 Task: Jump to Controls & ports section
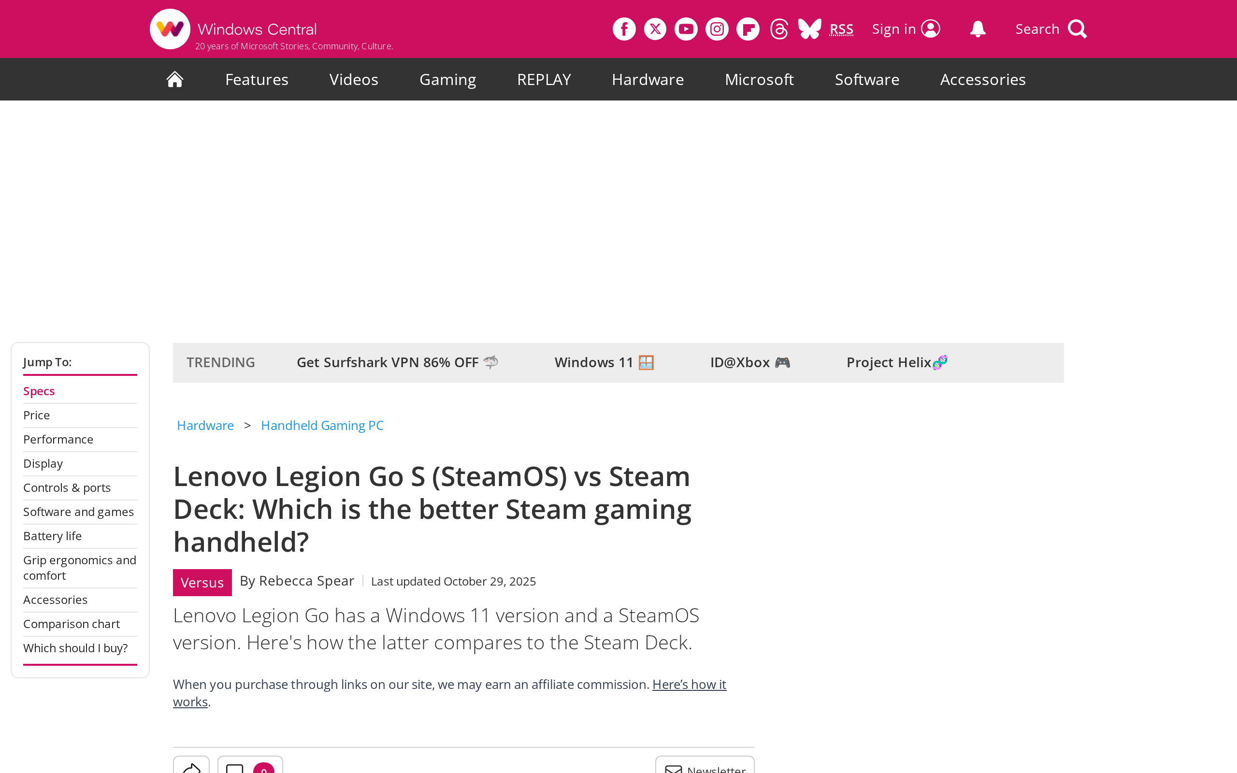click(67, 488)
